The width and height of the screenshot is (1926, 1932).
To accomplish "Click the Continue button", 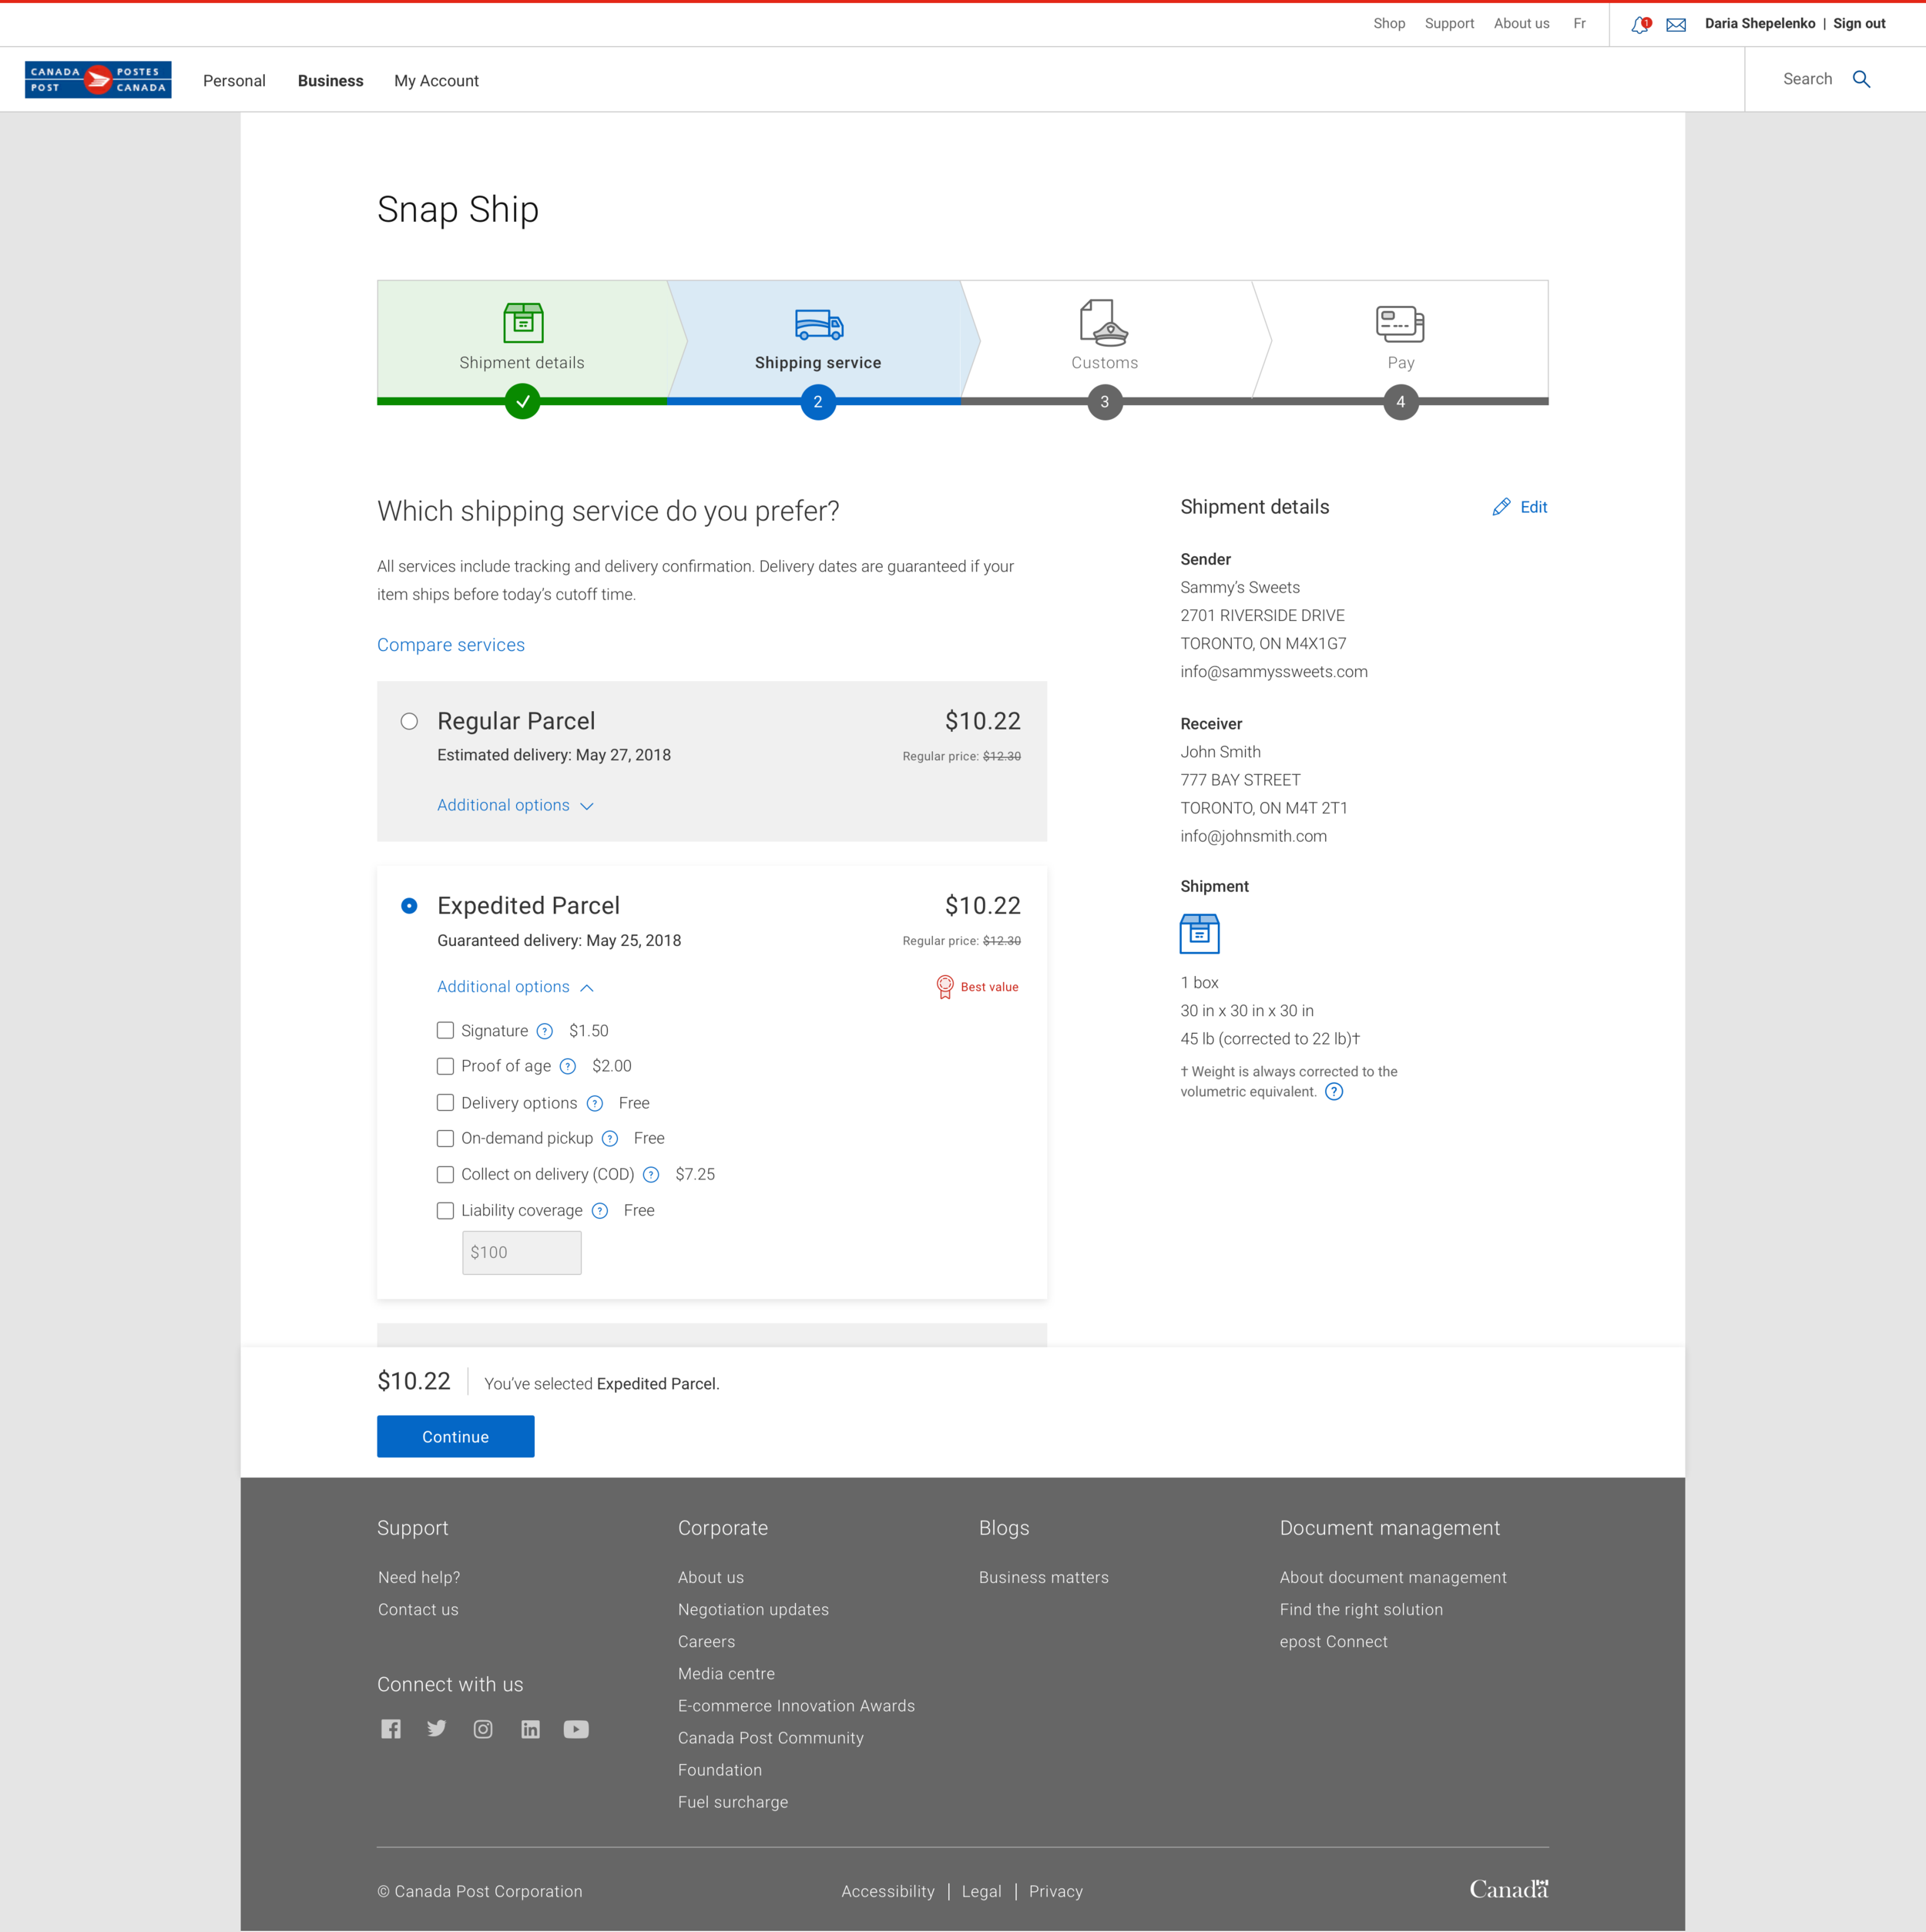I will (455, 1436).
